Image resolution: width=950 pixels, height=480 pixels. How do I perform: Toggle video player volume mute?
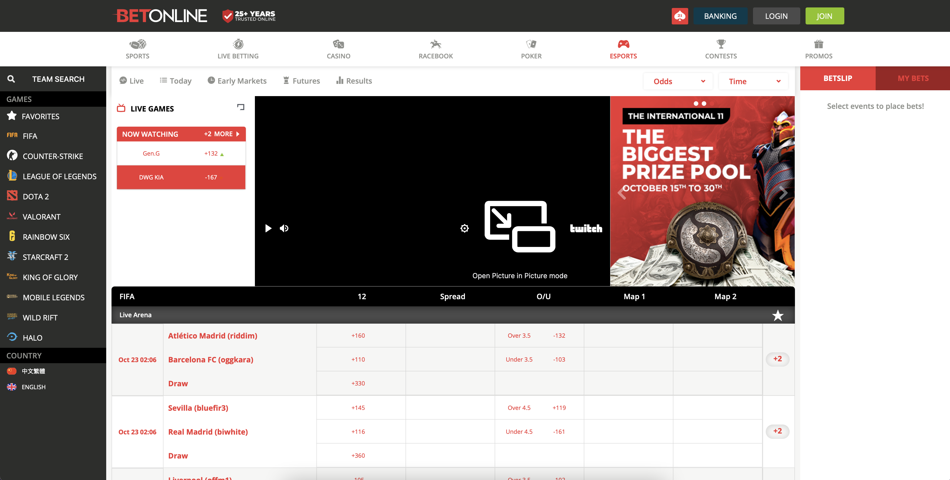coord(284,229)
